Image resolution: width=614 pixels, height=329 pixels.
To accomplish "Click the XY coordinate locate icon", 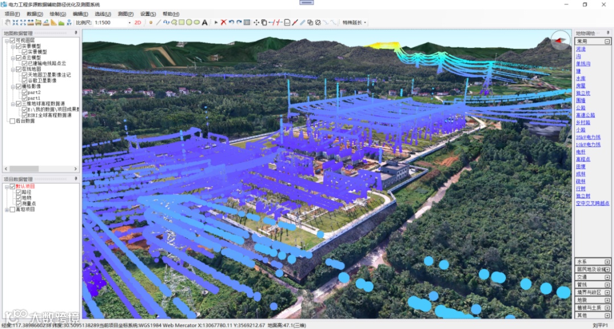I will [x=69, y=22].
